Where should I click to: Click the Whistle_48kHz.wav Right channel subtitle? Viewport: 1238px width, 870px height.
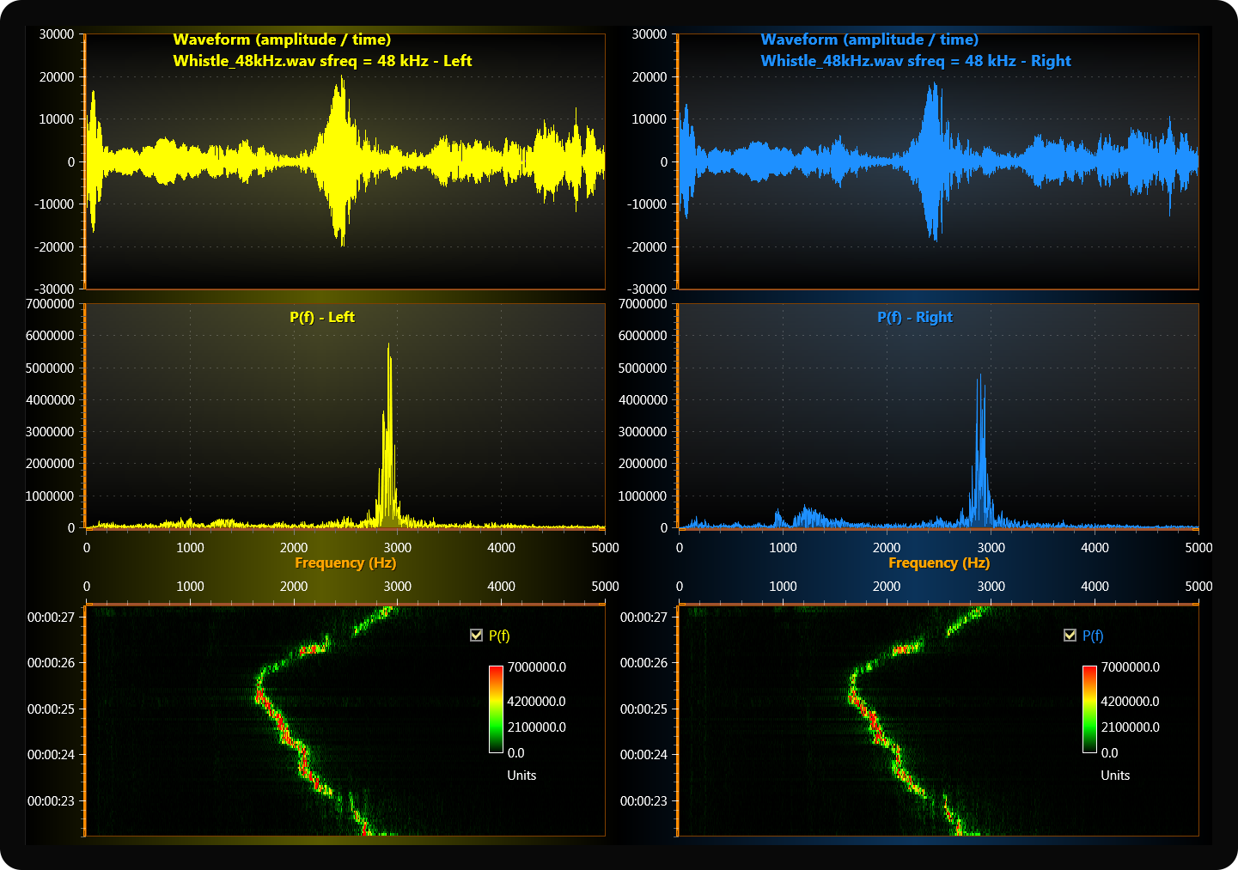tap(915, 61)
